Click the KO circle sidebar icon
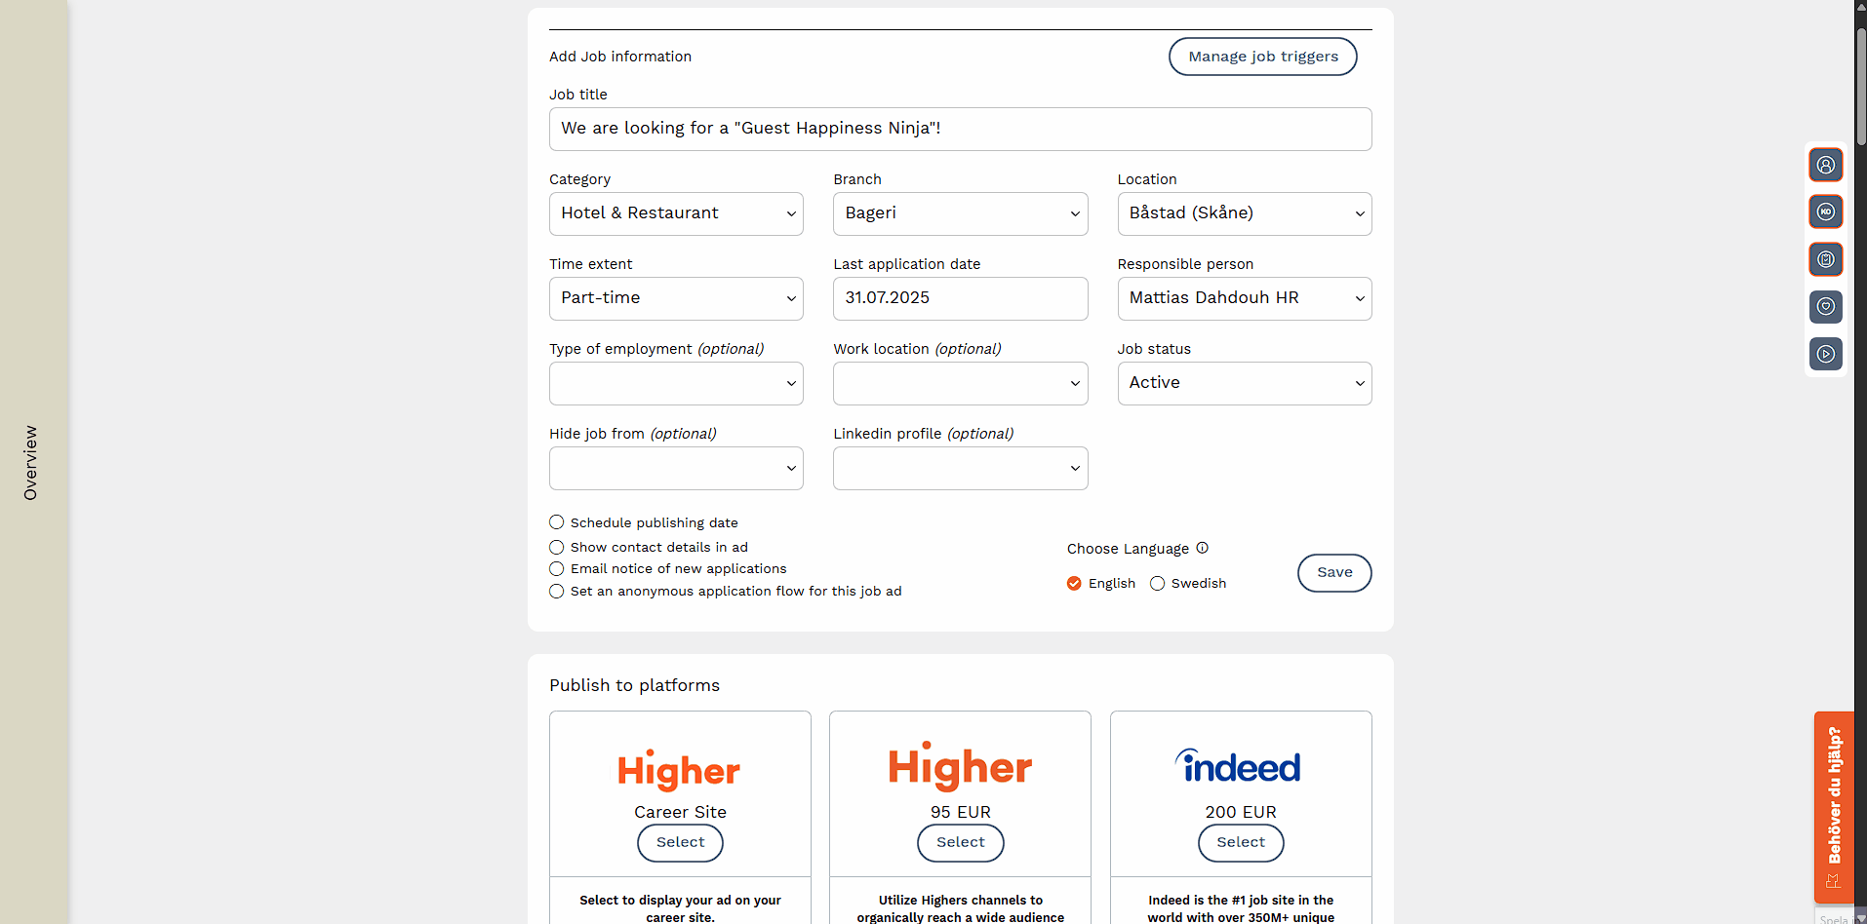The width and height of the screenshot is (1867, 924). point(1825,212)
